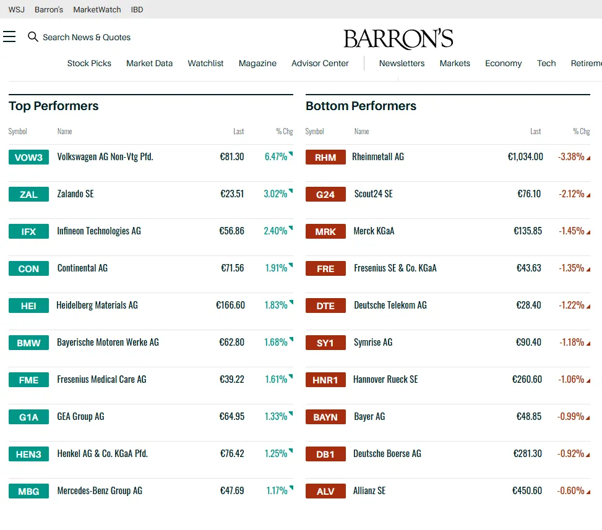The image size is (602, 530).
Task: Click the MBG symbol badge
Action: click(x=29, y=491)
